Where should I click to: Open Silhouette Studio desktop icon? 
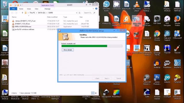pos(106,6)
